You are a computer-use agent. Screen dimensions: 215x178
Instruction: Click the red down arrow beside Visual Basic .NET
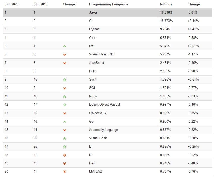(65, 55)
